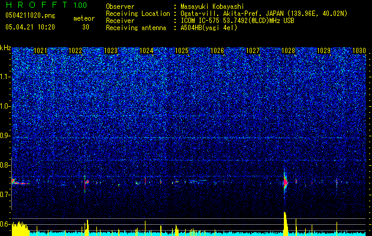Screen dimensions: 372x236
Task: Click the 1027 time marker
Action: tap(253, 51)
